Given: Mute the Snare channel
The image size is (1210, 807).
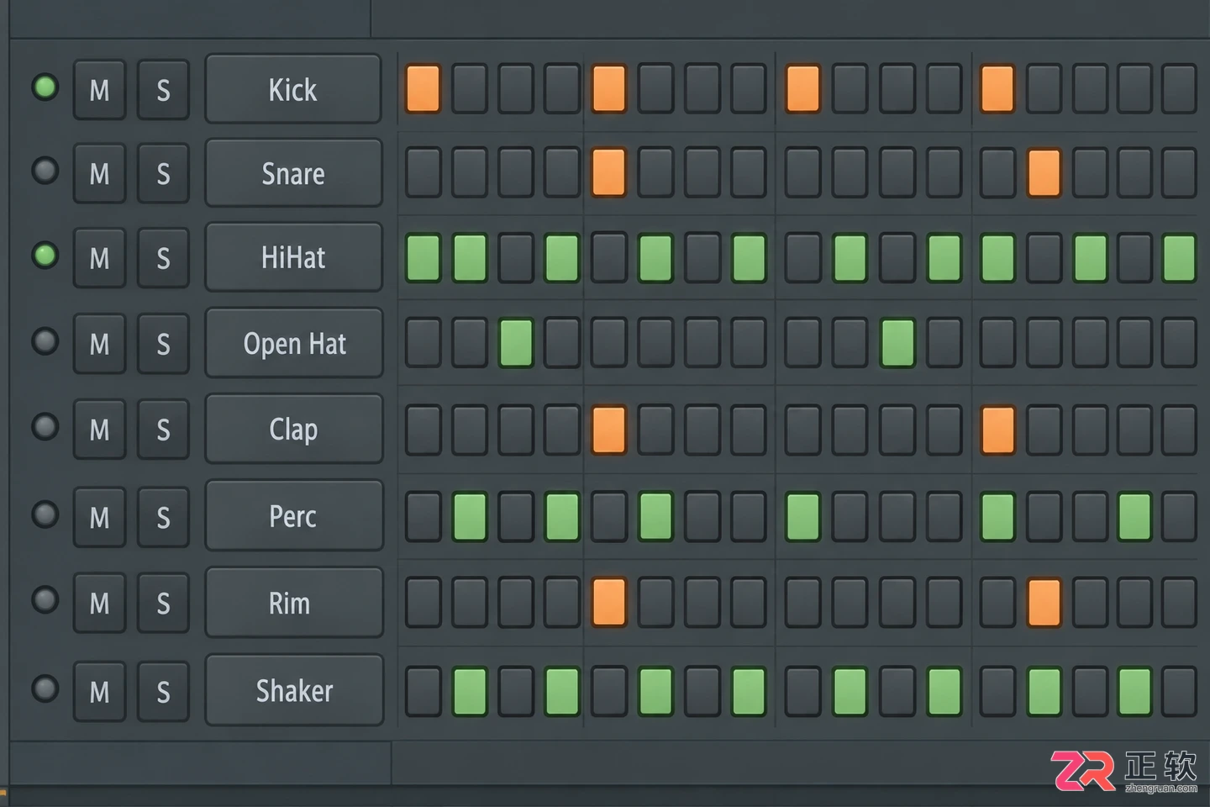Looking at the screenshot, I should [x=99, y=173].
